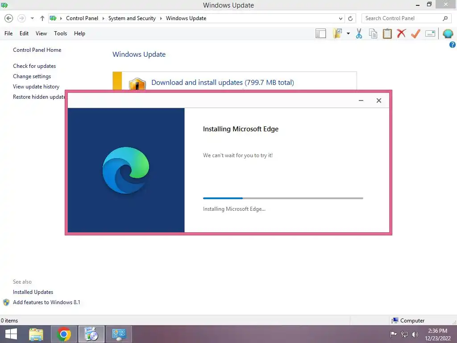The height and width of the screenshot is (343, 457).
Task: Open Restore hidden updates link
Action: click(x=39, y=96)
